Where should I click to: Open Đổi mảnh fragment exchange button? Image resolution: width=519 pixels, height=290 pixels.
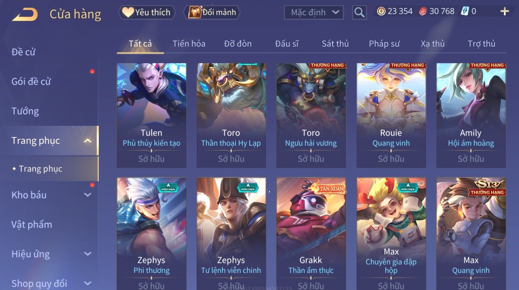212,12
